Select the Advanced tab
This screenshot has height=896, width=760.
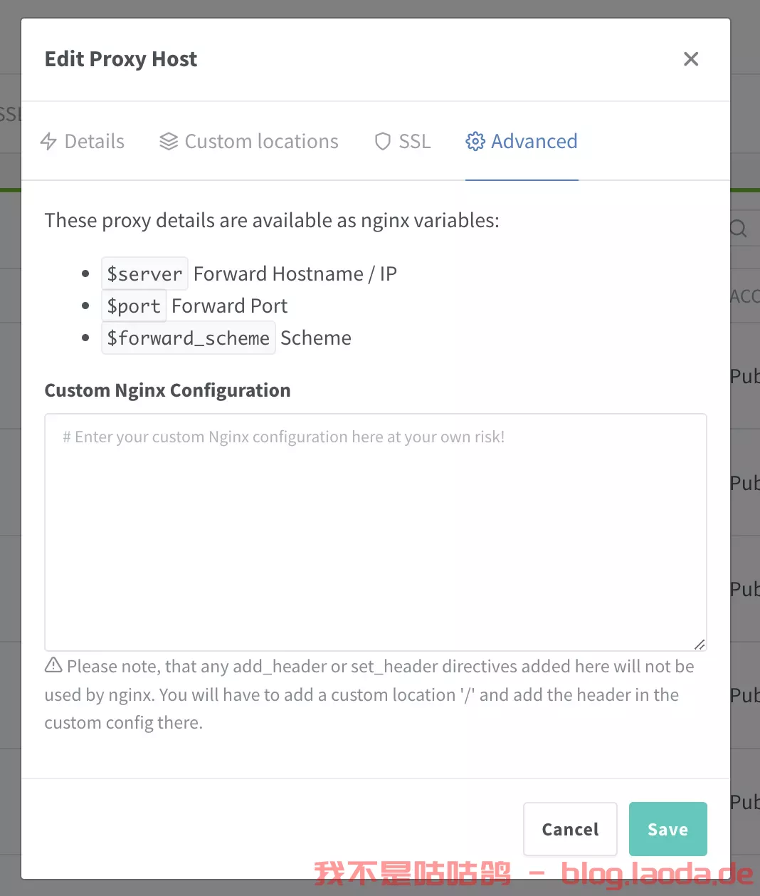tap(522, 141)
